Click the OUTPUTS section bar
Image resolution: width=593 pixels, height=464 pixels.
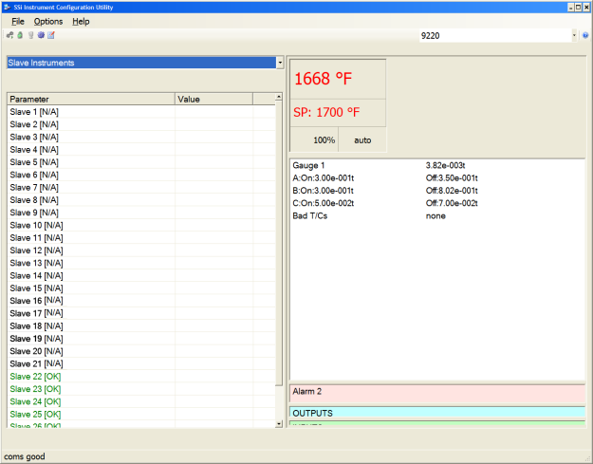point(436,413)
